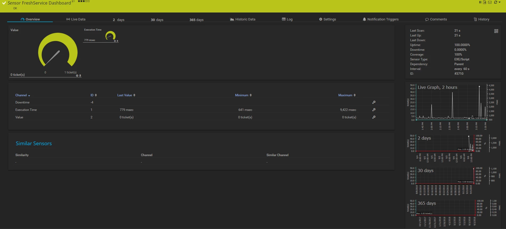Screen dimensions: 506x229
Task: Switch to the Overview tab
Action: [x=30, y=19]
